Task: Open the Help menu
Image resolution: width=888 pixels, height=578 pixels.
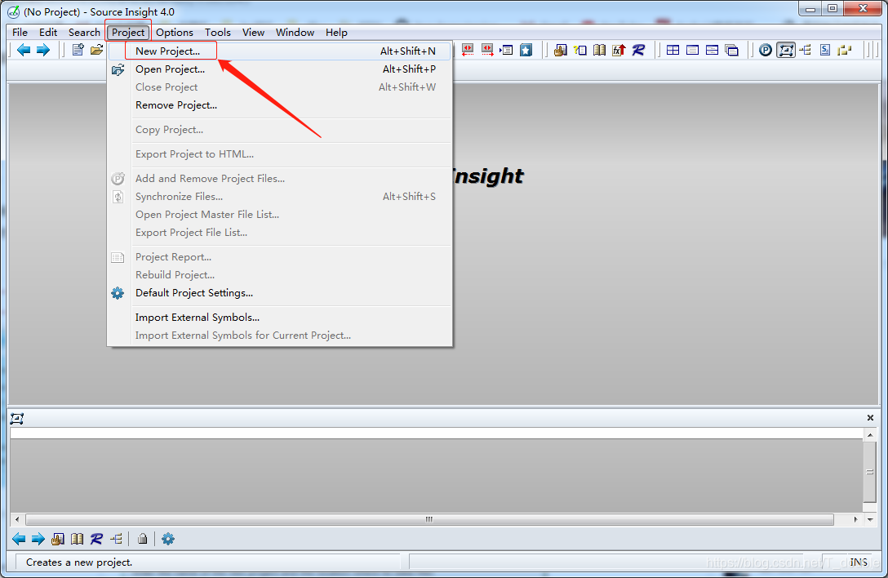Action: 336,33
